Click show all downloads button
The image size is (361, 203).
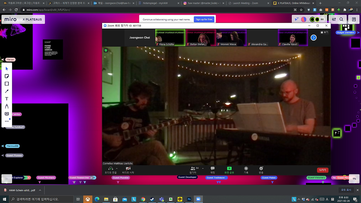click(346, 190)
